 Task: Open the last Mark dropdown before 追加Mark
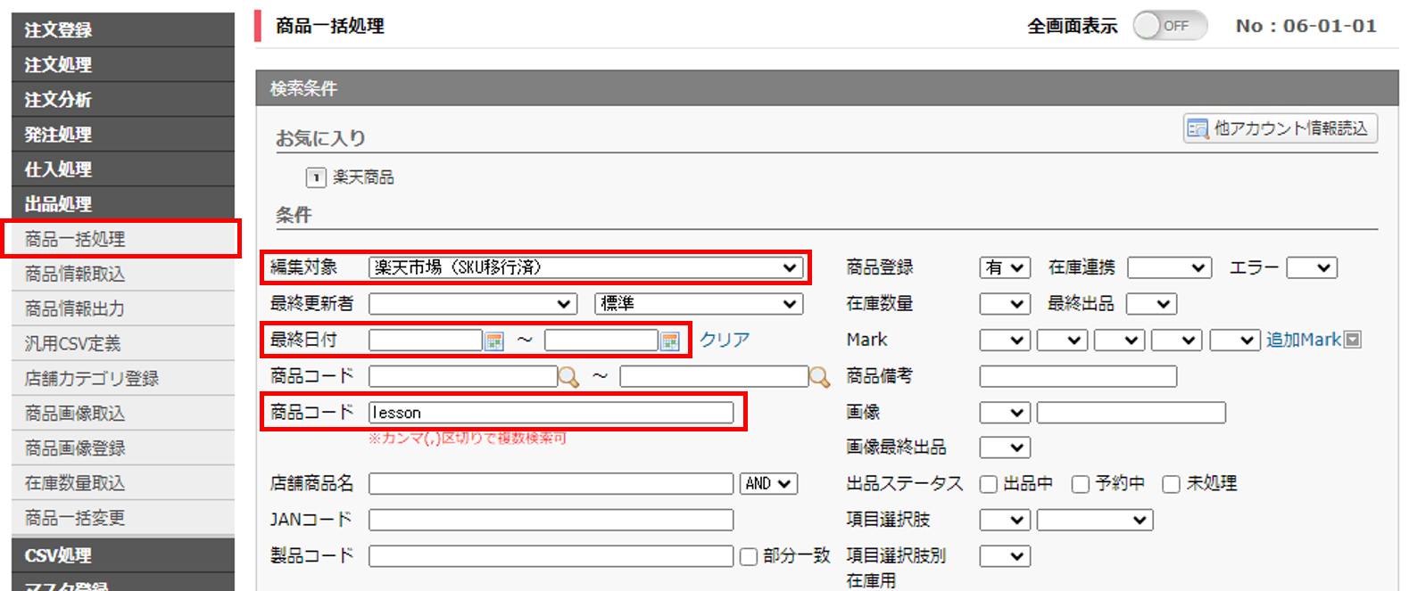[1235, 341]
